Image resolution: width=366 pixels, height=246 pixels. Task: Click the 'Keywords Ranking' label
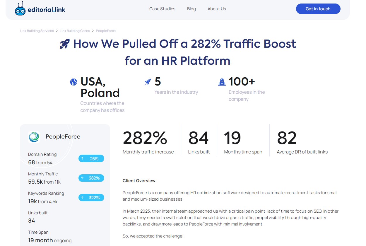tap(46, 193)
